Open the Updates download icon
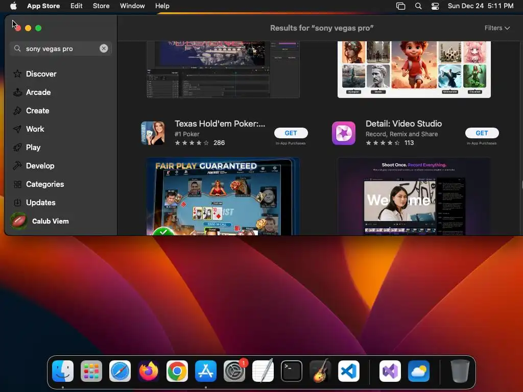 (x=17, y=202)
